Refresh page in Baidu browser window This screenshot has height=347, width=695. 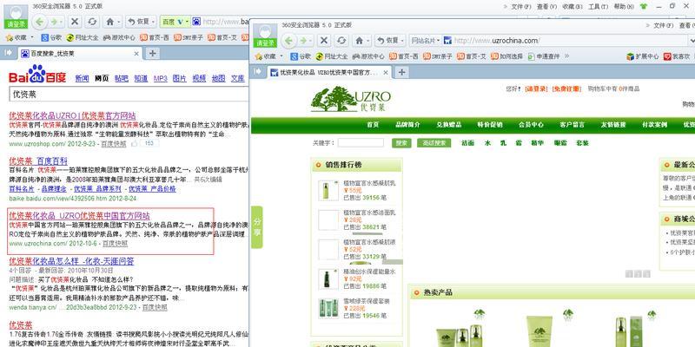(92, 22)
